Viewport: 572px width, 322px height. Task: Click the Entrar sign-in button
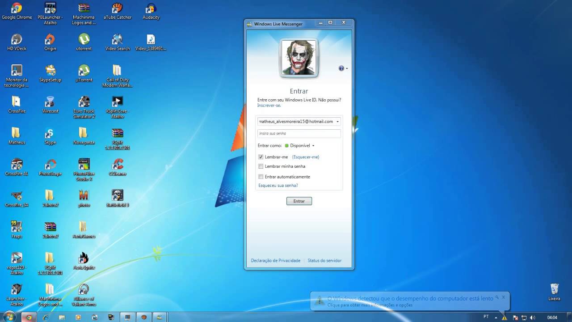click(299, 201)
